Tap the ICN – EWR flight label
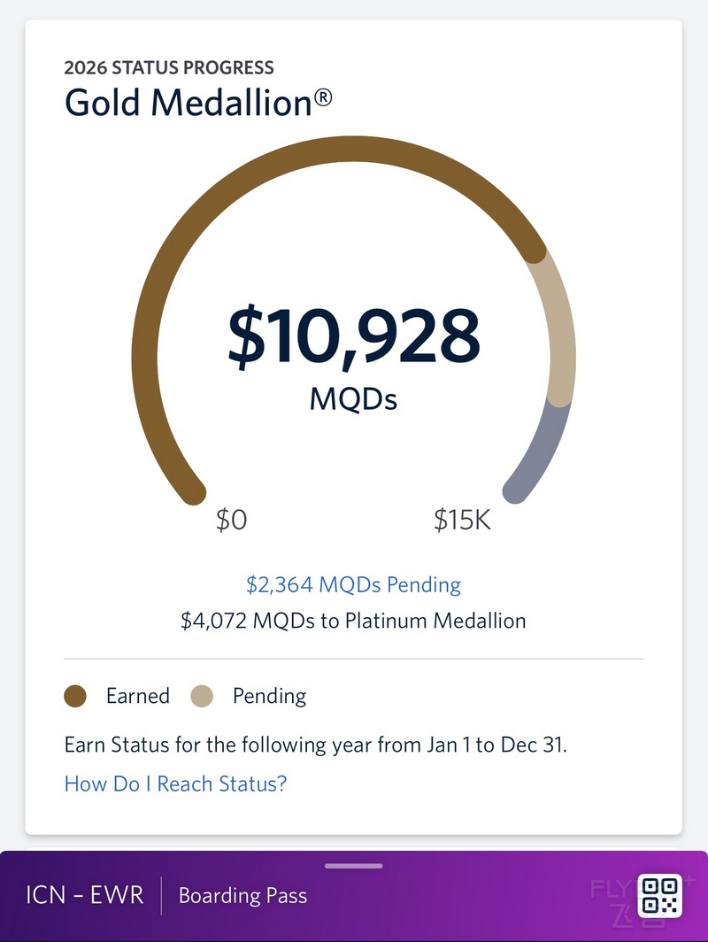 click(x=85, y=895)
